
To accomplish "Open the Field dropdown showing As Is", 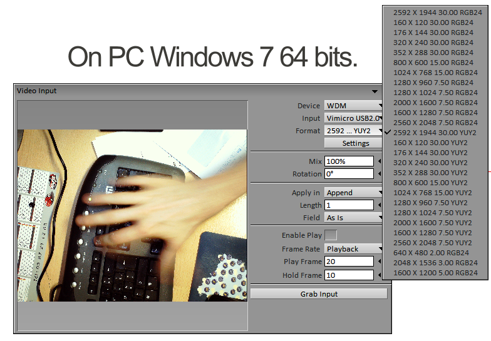I will coord(353,218).
